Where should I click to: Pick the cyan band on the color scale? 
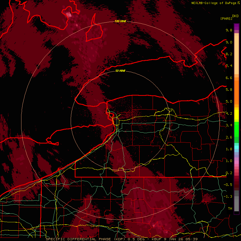[236, 147]
